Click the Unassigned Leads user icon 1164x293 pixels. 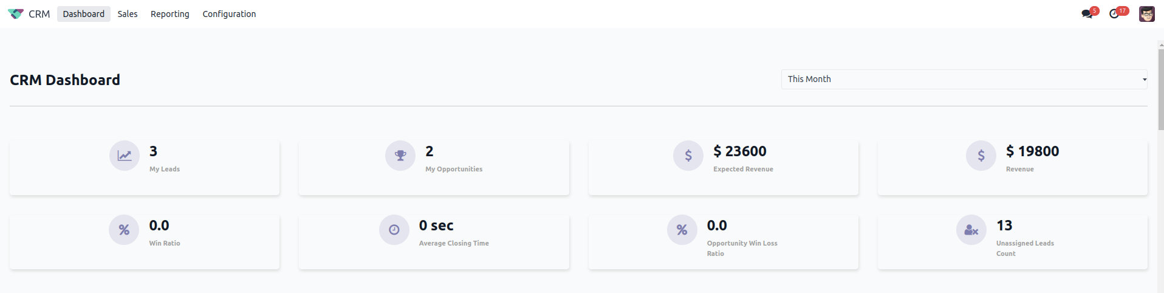971,230
